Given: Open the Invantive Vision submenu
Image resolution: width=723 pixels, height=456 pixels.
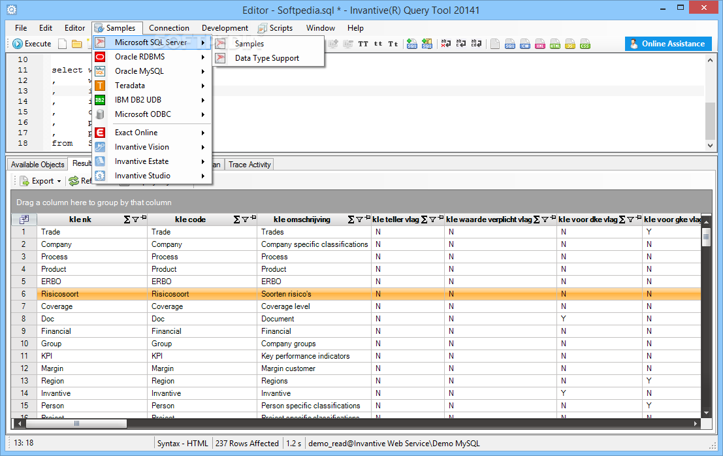Looking at the screenshot, I should 152,146.
